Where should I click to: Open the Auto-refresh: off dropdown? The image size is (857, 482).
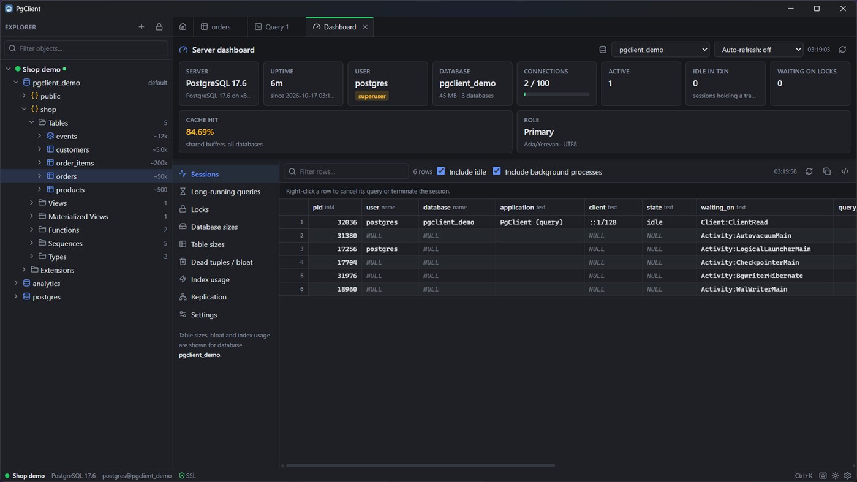[758, 50]
